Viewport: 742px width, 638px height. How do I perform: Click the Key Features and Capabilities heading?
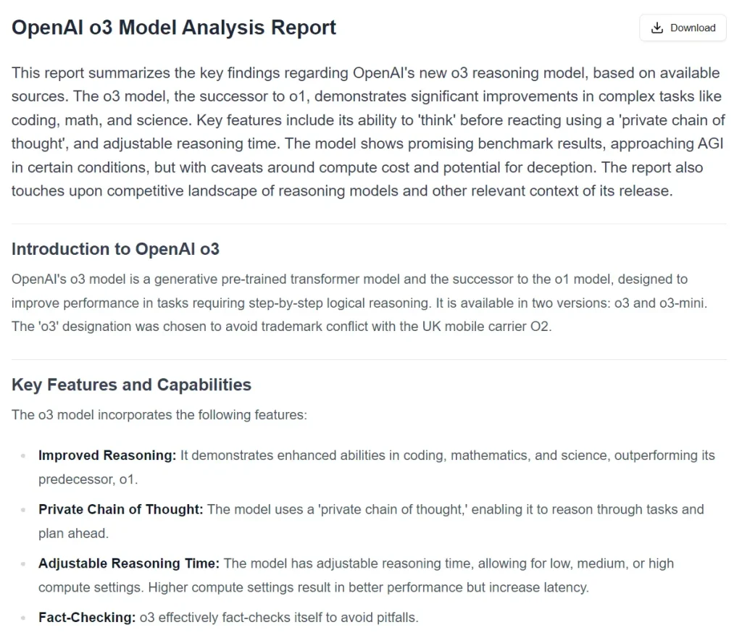(x=131, y=385)
